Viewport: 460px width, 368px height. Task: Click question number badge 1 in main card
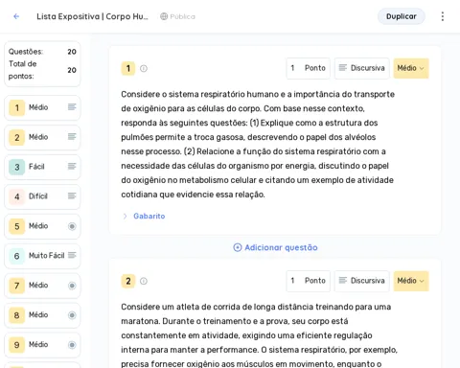[128, 68]
